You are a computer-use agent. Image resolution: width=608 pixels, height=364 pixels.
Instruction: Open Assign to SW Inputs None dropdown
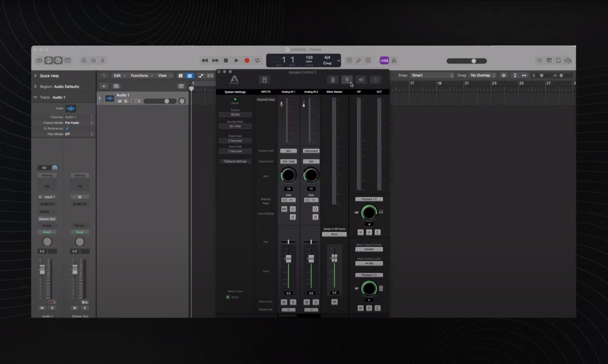(334, 234)
